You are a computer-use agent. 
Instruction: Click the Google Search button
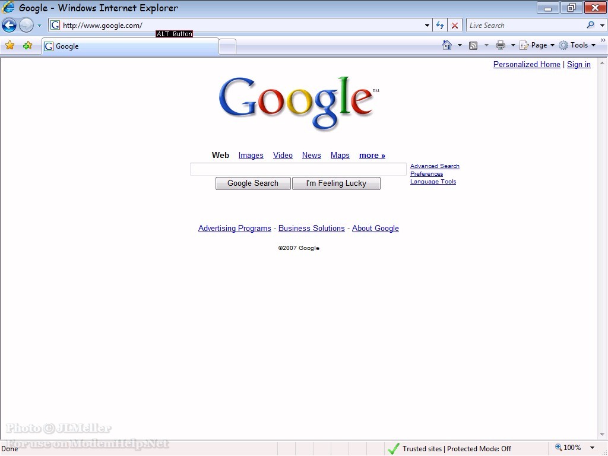pyautogui.click(x=253, y=183)
